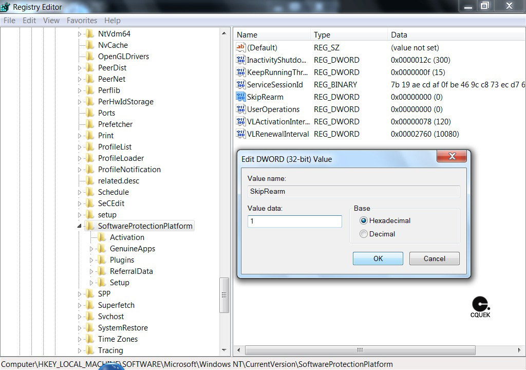Click the Tracing folder icon
Viewport: 526px width, 370px height.
pos(90,350)
